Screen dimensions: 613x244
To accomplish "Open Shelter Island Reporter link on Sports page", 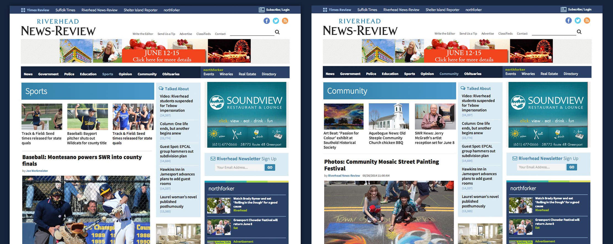I will 140,10.
